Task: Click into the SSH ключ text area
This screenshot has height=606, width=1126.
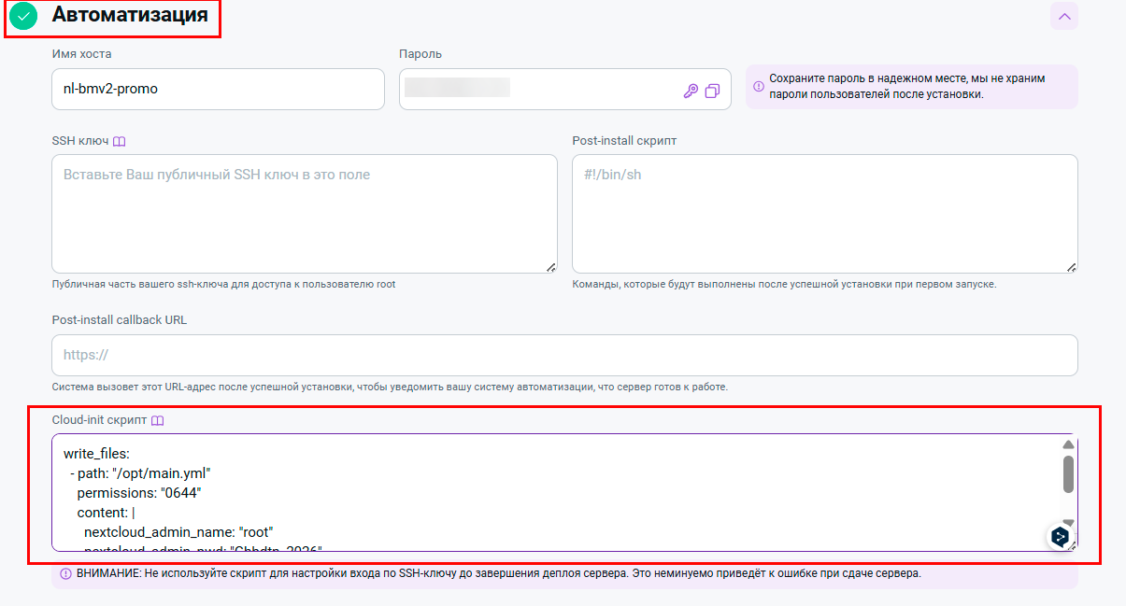Action: pos(304,214)
